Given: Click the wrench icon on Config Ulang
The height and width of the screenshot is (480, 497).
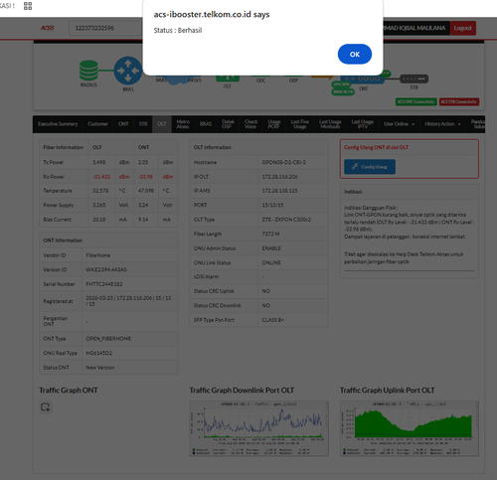Looking at the screenshot, I should click(355, 166).
